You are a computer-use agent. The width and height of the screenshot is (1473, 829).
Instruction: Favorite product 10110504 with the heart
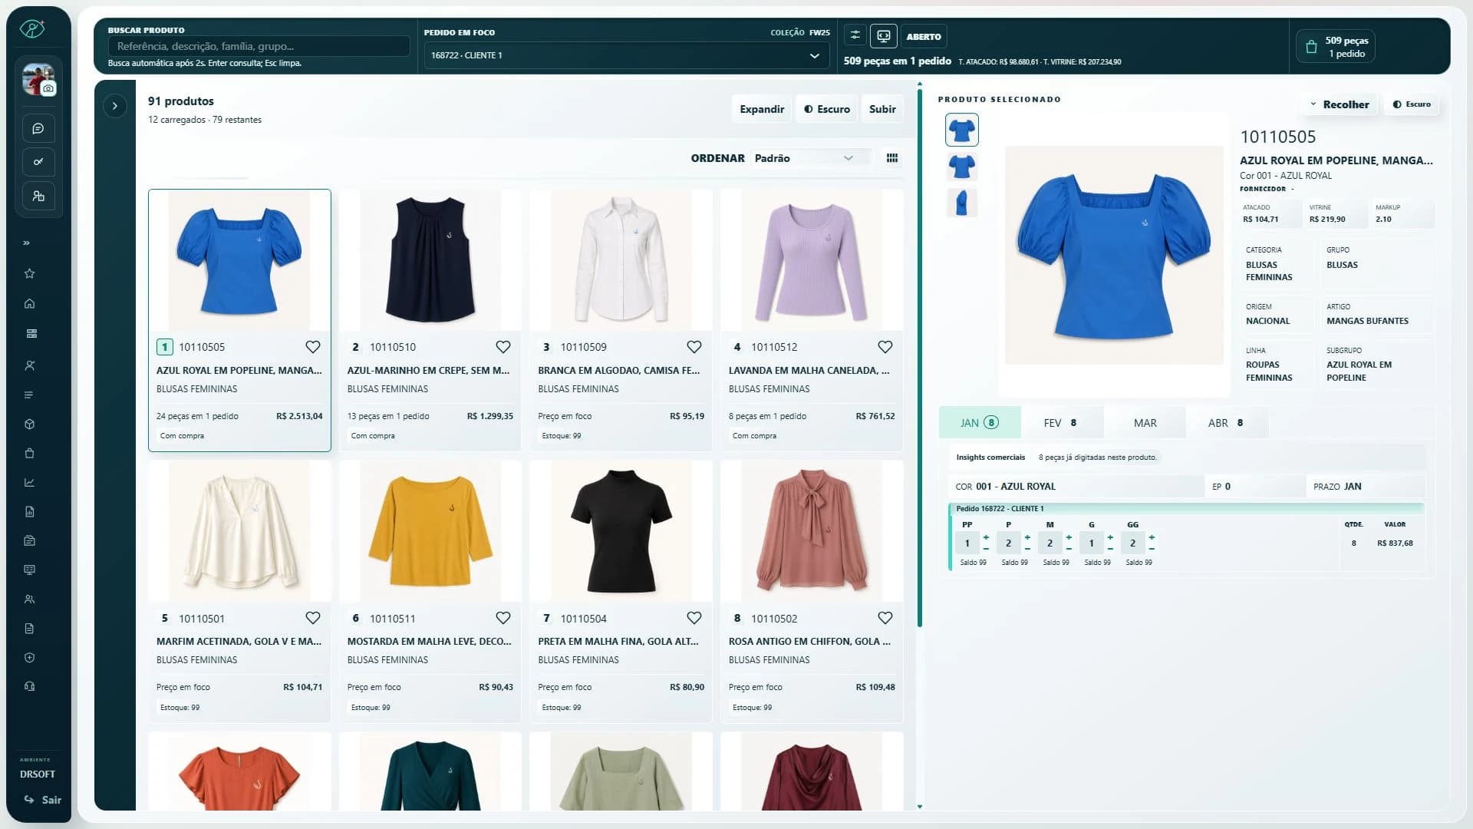(x=694, y=618)
